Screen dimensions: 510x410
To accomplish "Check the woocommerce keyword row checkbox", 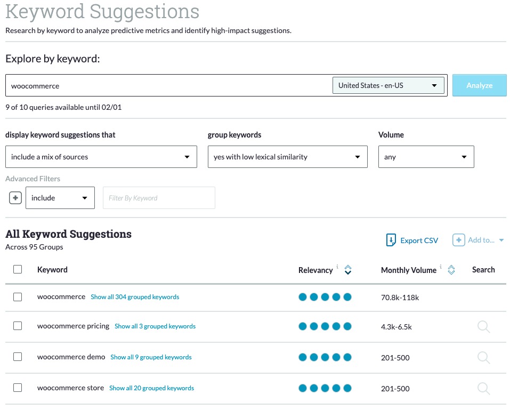I will (x=18, y=297).
